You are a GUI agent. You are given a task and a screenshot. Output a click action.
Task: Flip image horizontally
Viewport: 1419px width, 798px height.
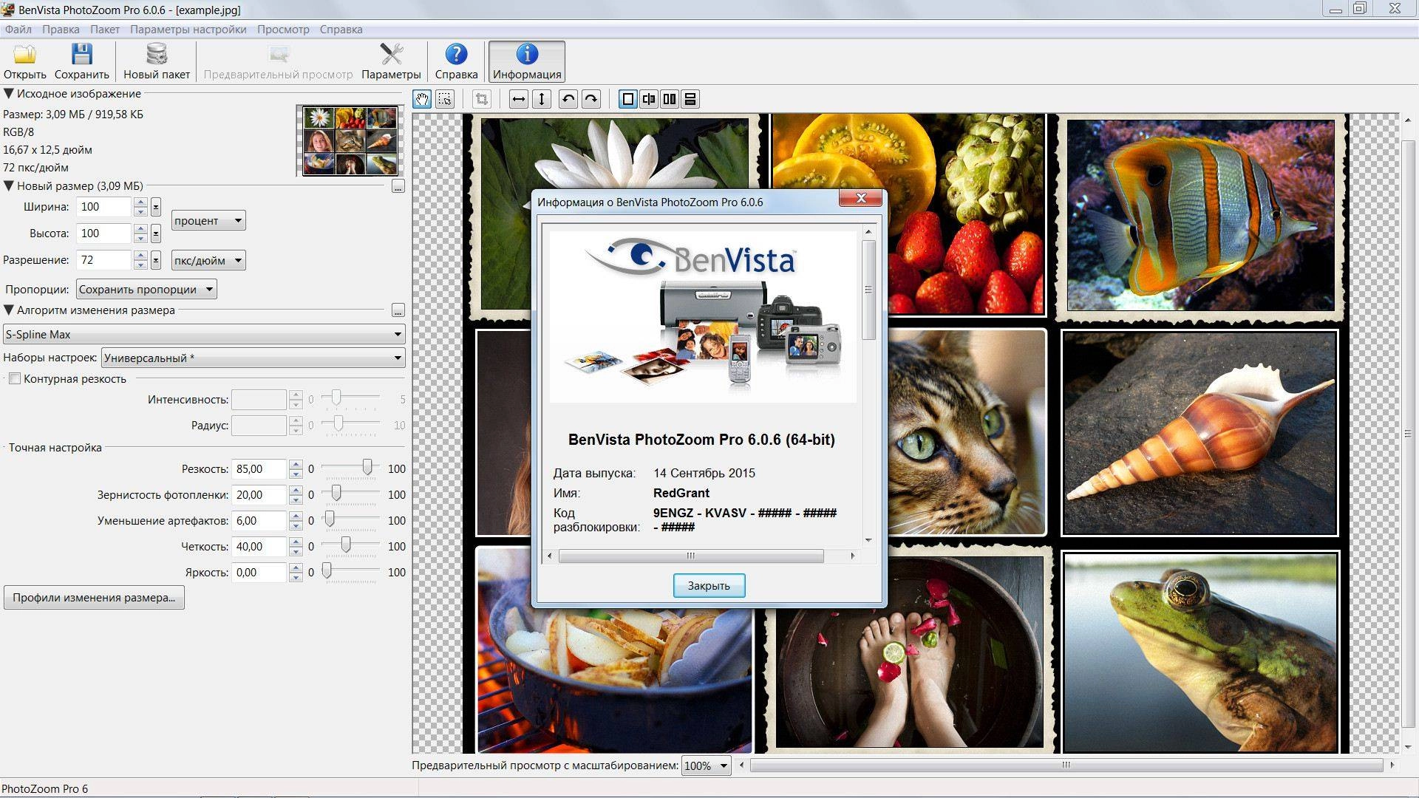point(519,99)
